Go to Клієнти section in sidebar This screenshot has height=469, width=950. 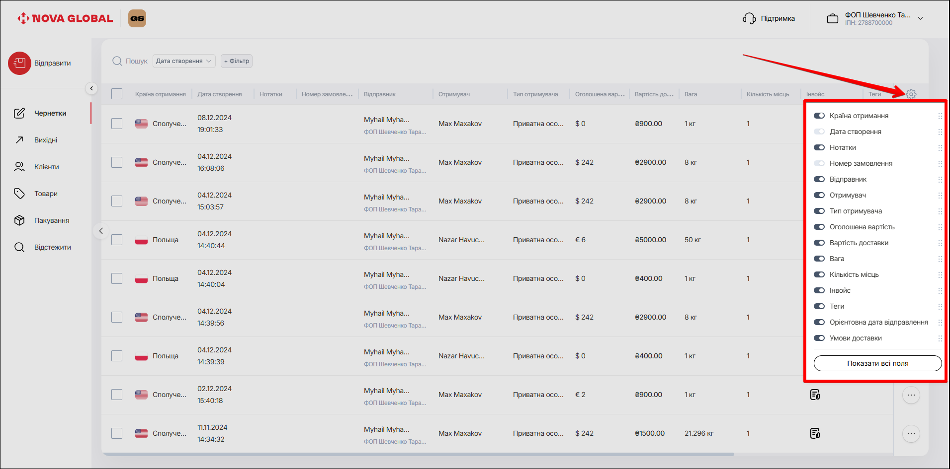pyautogui.click(x=46, y=167)
